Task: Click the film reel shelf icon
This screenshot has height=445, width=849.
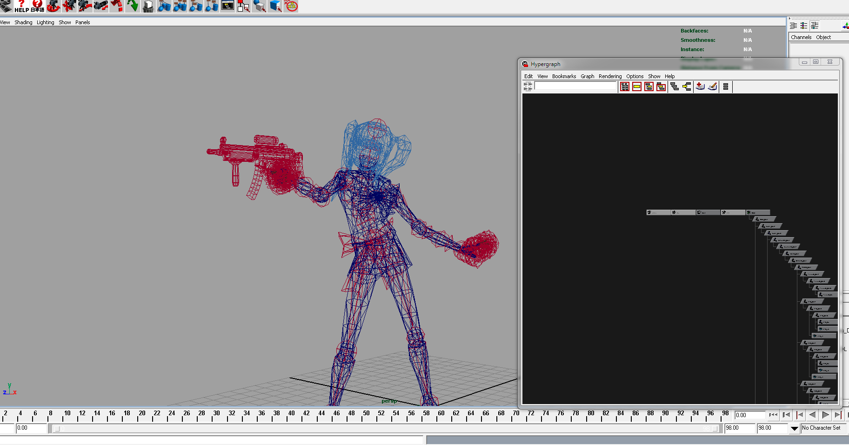Action: click(x=6, y=6)
